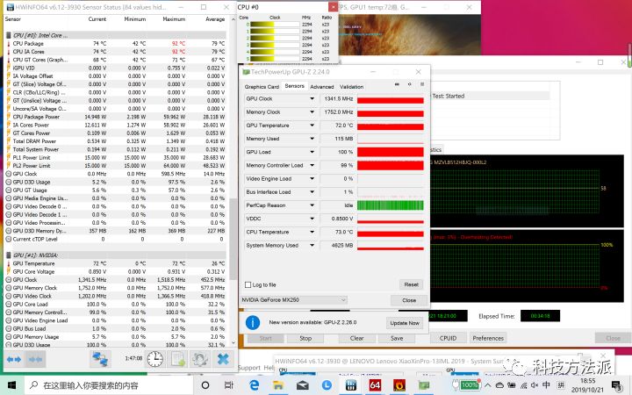Select CPU Package row in HWiNFO
Image resolution: width=632 pixels, height=395 pixels.
tap(115, 44)
